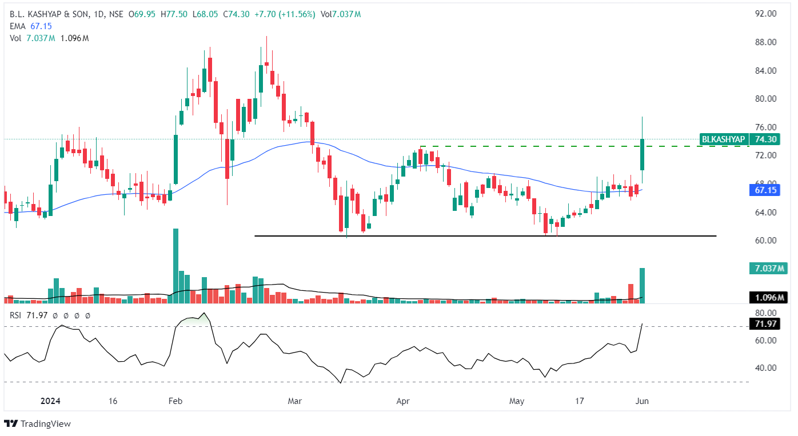Screen dimensions: 798x436
Task: Select the black 71.97 RSI value label
Action: click(x=764, y=325)
